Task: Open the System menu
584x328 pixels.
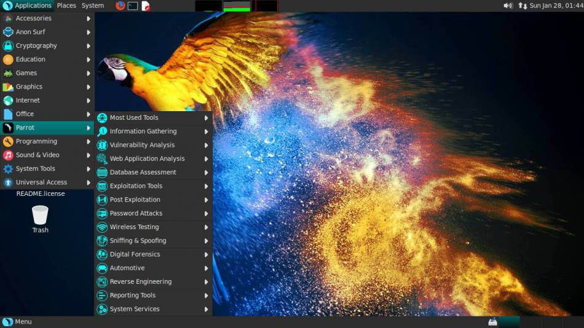Action: 93,6
